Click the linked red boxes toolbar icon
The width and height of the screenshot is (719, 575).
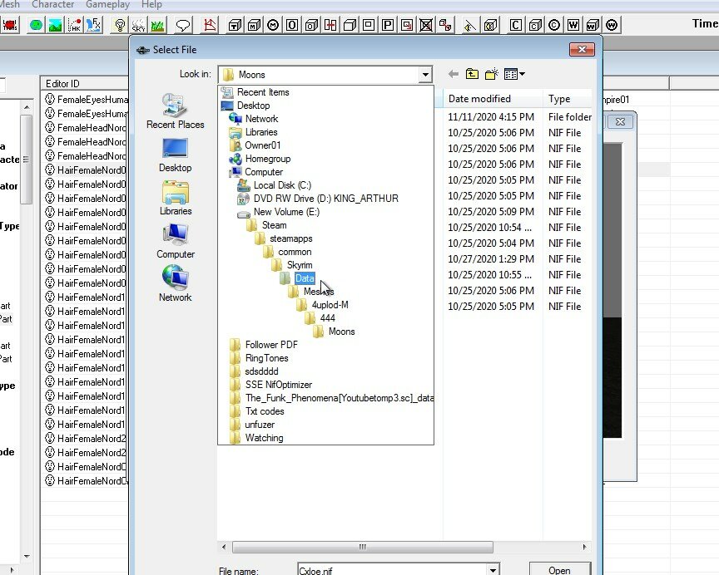(x=445, y=25)
